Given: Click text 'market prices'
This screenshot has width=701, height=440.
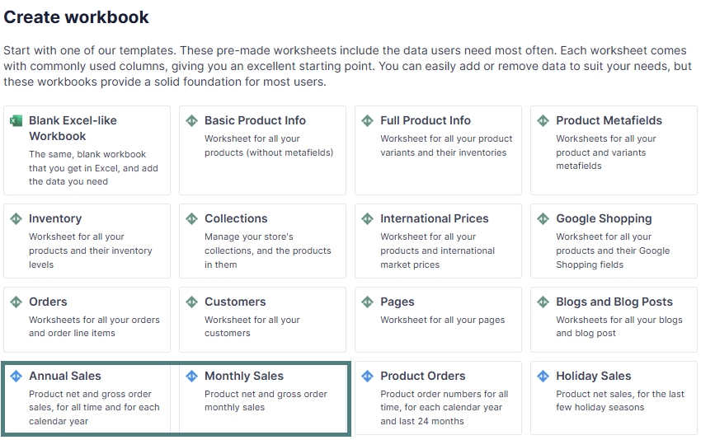Looking at the screenshot, I should [x=410, y=264].
